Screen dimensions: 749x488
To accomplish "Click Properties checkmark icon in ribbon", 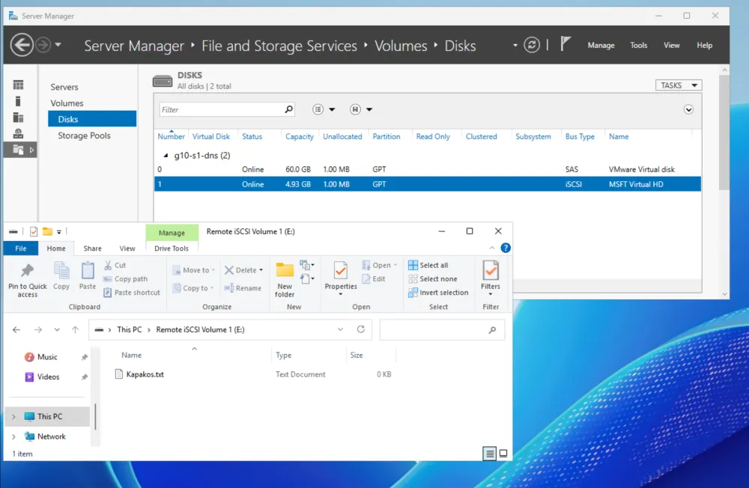I will [341, 271].
